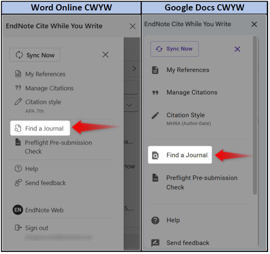The image size is (270, 254).
Task: Click the EN EndNote logo icon
Action: point(18,210)
